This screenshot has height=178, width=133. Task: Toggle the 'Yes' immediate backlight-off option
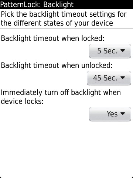pos(112,114)
